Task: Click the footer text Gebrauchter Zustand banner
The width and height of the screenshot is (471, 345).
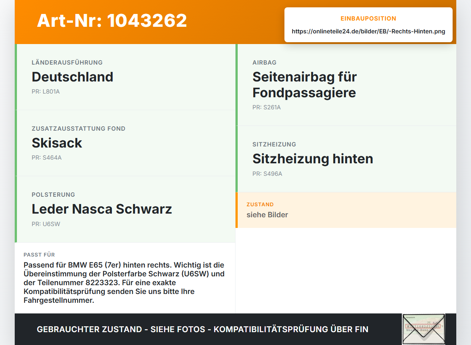Action: click(202, 329)
